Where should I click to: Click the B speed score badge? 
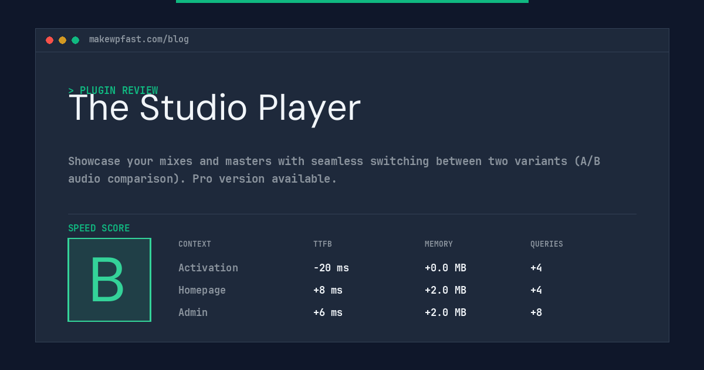(x=109, y=280)
